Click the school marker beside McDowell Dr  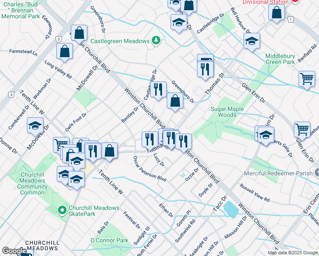tap(35, 125)
